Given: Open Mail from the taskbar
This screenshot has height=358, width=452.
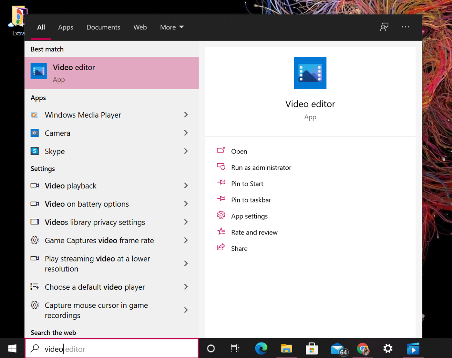Looking at the screenshot, I should [337, 349].
